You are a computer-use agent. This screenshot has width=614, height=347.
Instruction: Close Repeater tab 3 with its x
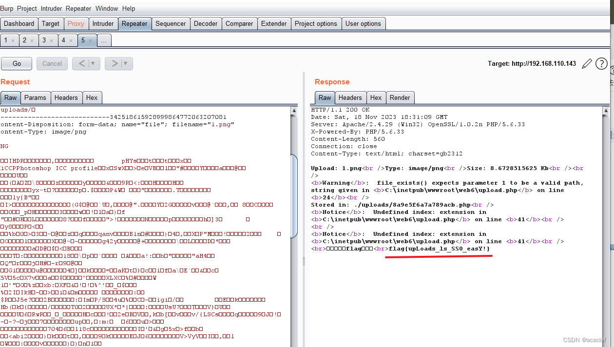[x=51, y=40]
